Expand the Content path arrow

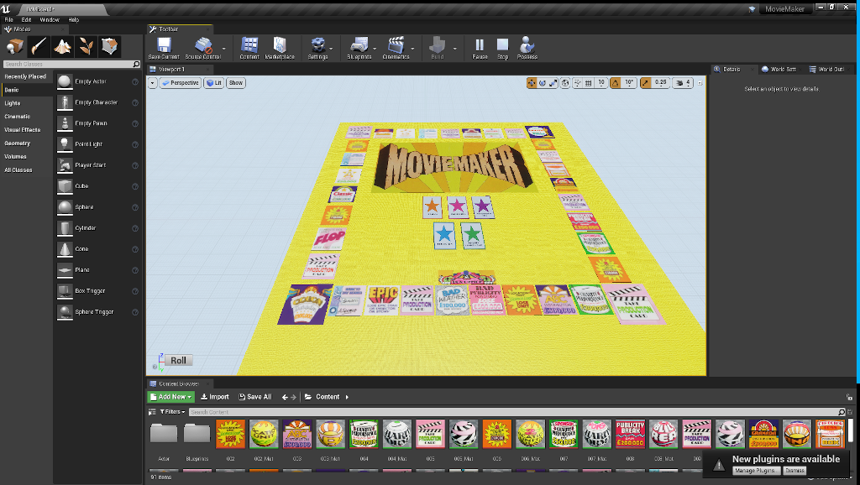(347, 397)
